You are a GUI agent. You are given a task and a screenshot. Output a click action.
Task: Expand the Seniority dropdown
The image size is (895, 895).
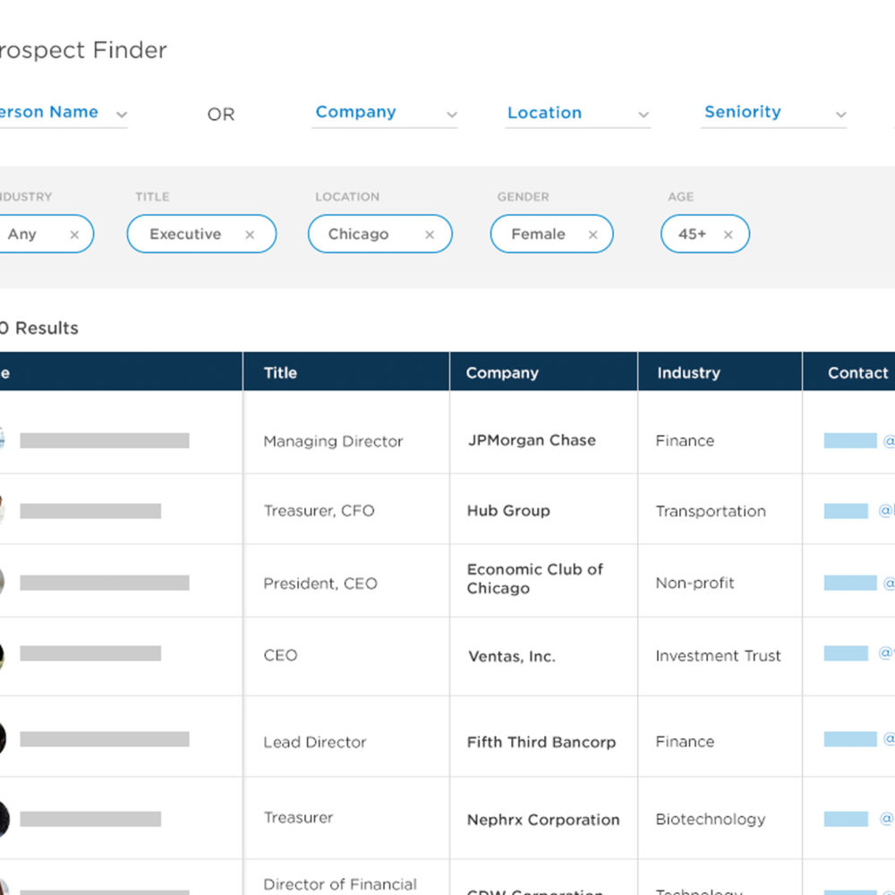[x=773, y=113]
